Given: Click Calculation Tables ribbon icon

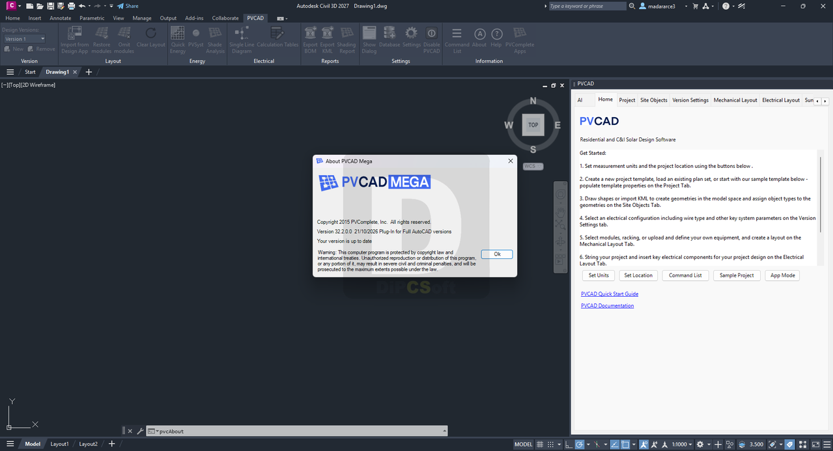Looking at the screenshot, I should pyautogui.click(x=278, y=36).
